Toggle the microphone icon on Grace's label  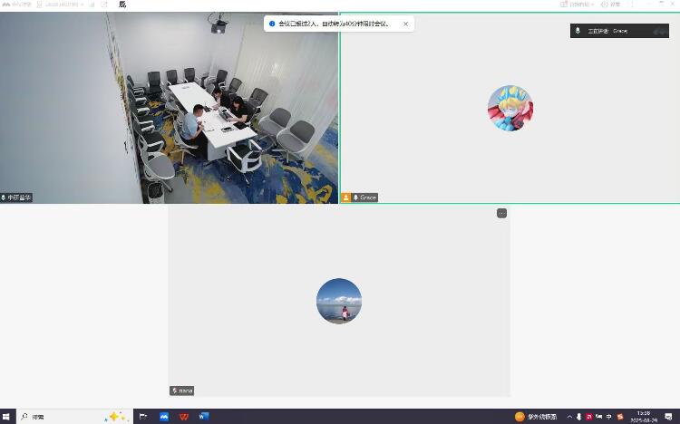356,198
